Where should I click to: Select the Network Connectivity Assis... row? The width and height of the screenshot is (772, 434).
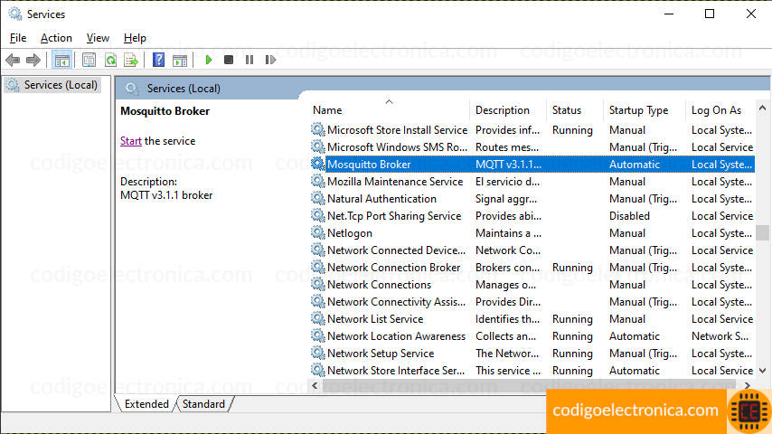532,302
